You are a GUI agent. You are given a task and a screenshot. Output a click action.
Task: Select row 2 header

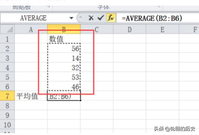7,49
